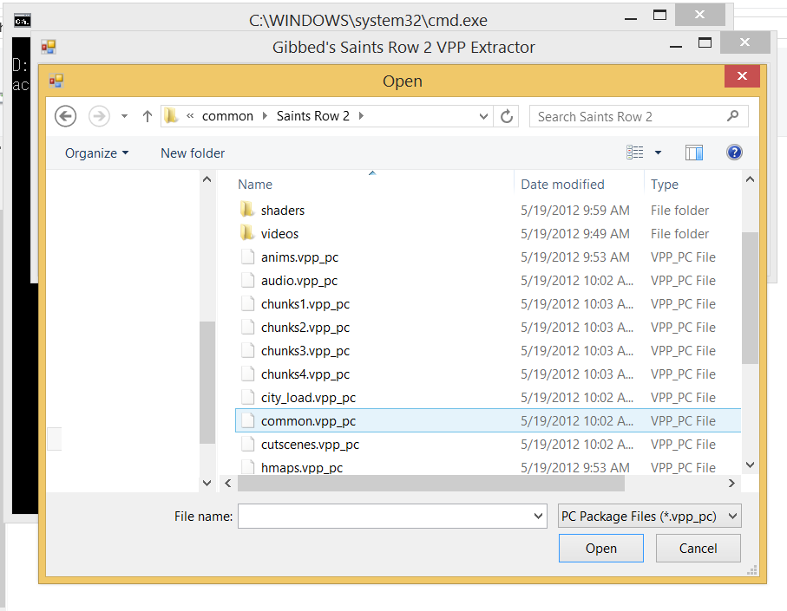Maximize the VPP Extractor window
787x611 pixels.
click(x=705, y=43)
